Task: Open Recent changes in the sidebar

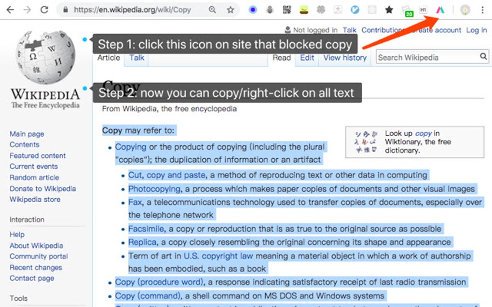Action: tap(36, 268)
